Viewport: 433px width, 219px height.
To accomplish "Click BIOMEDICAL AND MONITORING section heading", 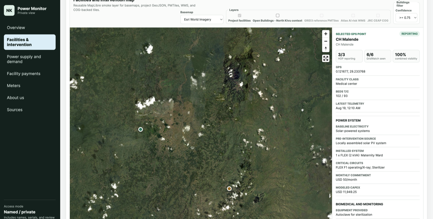I will pos(359,204).
